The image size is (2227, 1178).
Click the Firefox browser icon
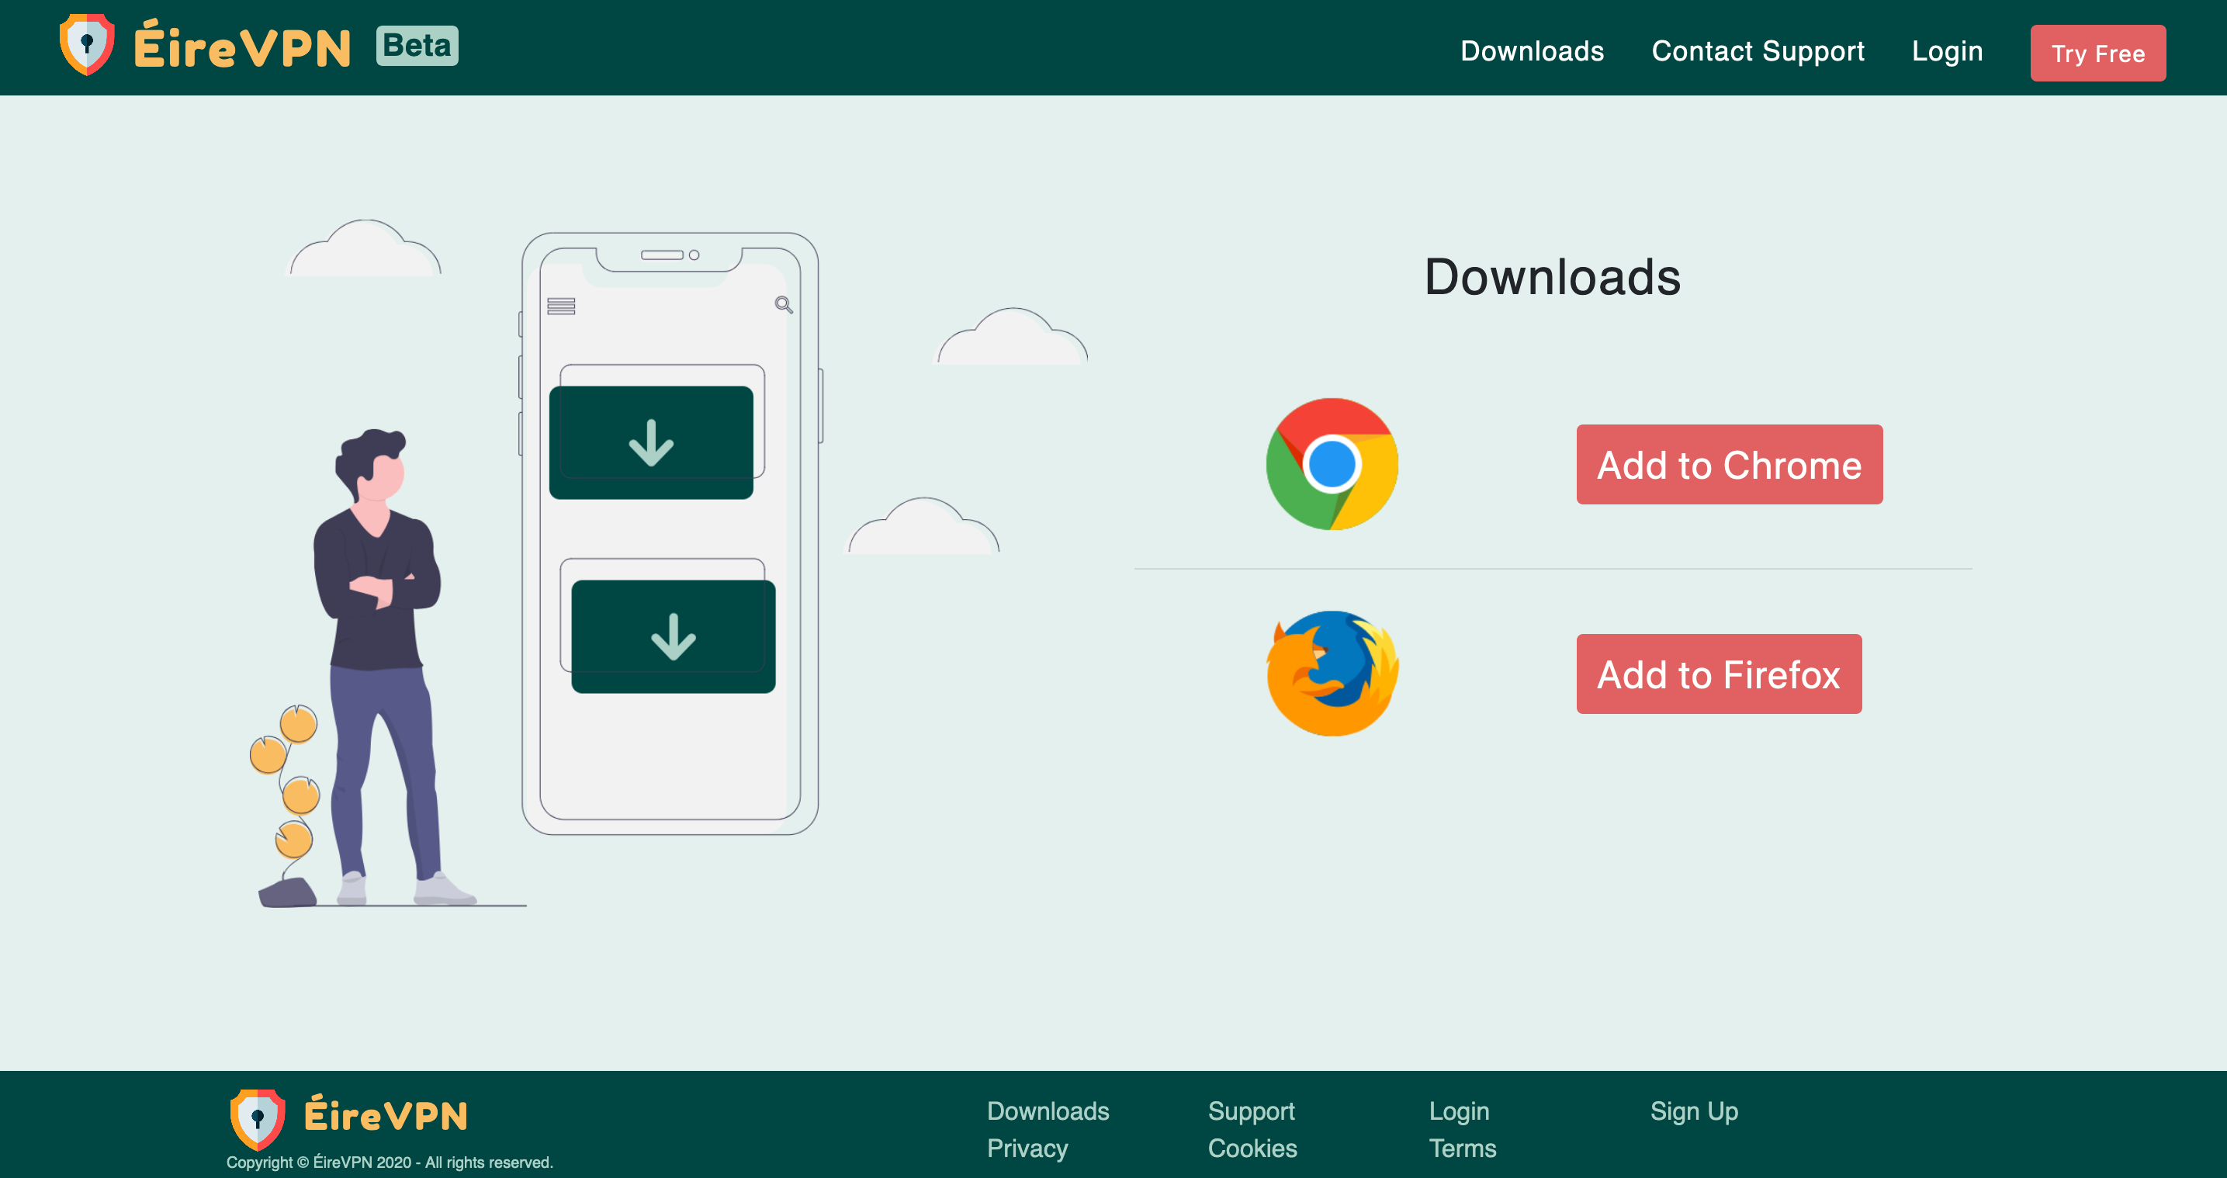pyautogui.click(x=1332, y=674)
